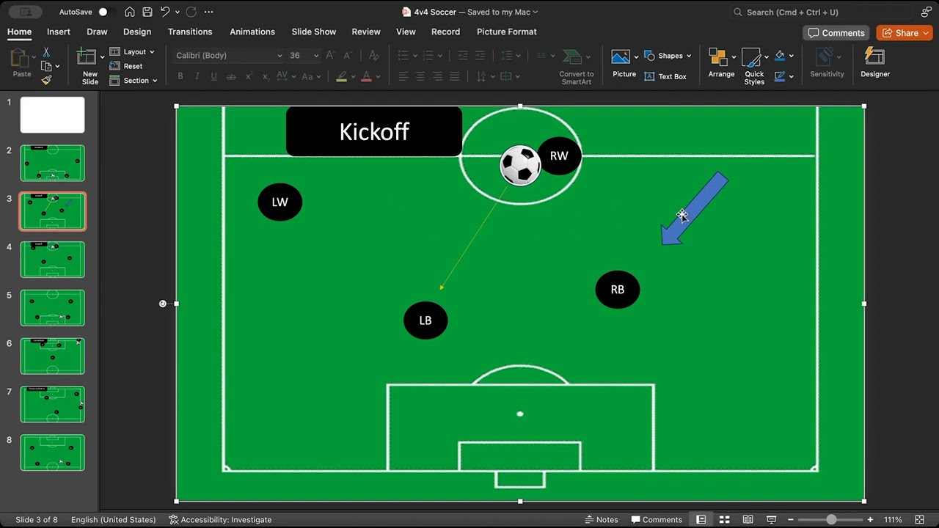Switch to Slide Sorter view
This screenshot has width=939, height=528.
(724, 520)
